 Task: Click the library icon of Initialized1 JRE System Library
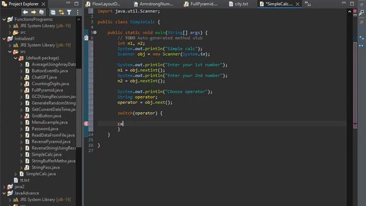pos(15,45)
